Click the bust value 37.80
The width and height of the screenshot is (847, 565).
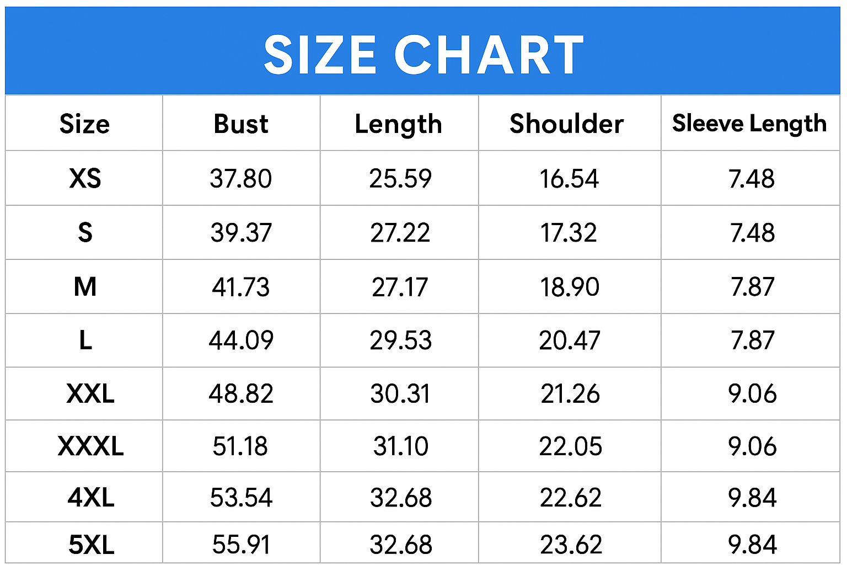(x=241, y=179)
